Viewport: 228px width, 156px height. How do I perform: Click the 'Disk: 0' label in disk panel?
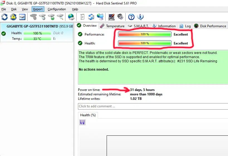point(58,33)
